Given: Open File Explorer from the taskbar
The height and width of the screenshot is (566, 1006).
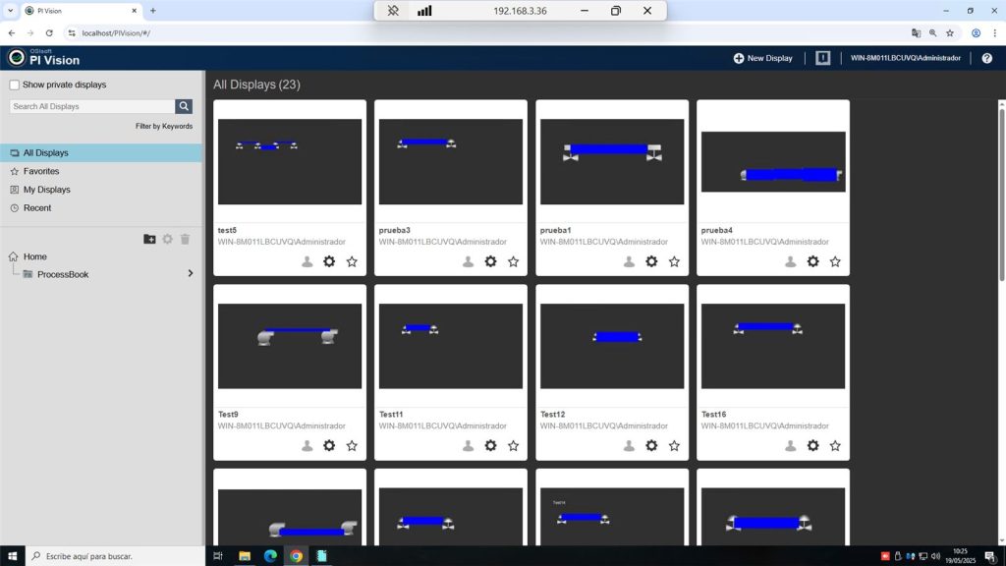Looking at the screenshot, I should point(245,556).
